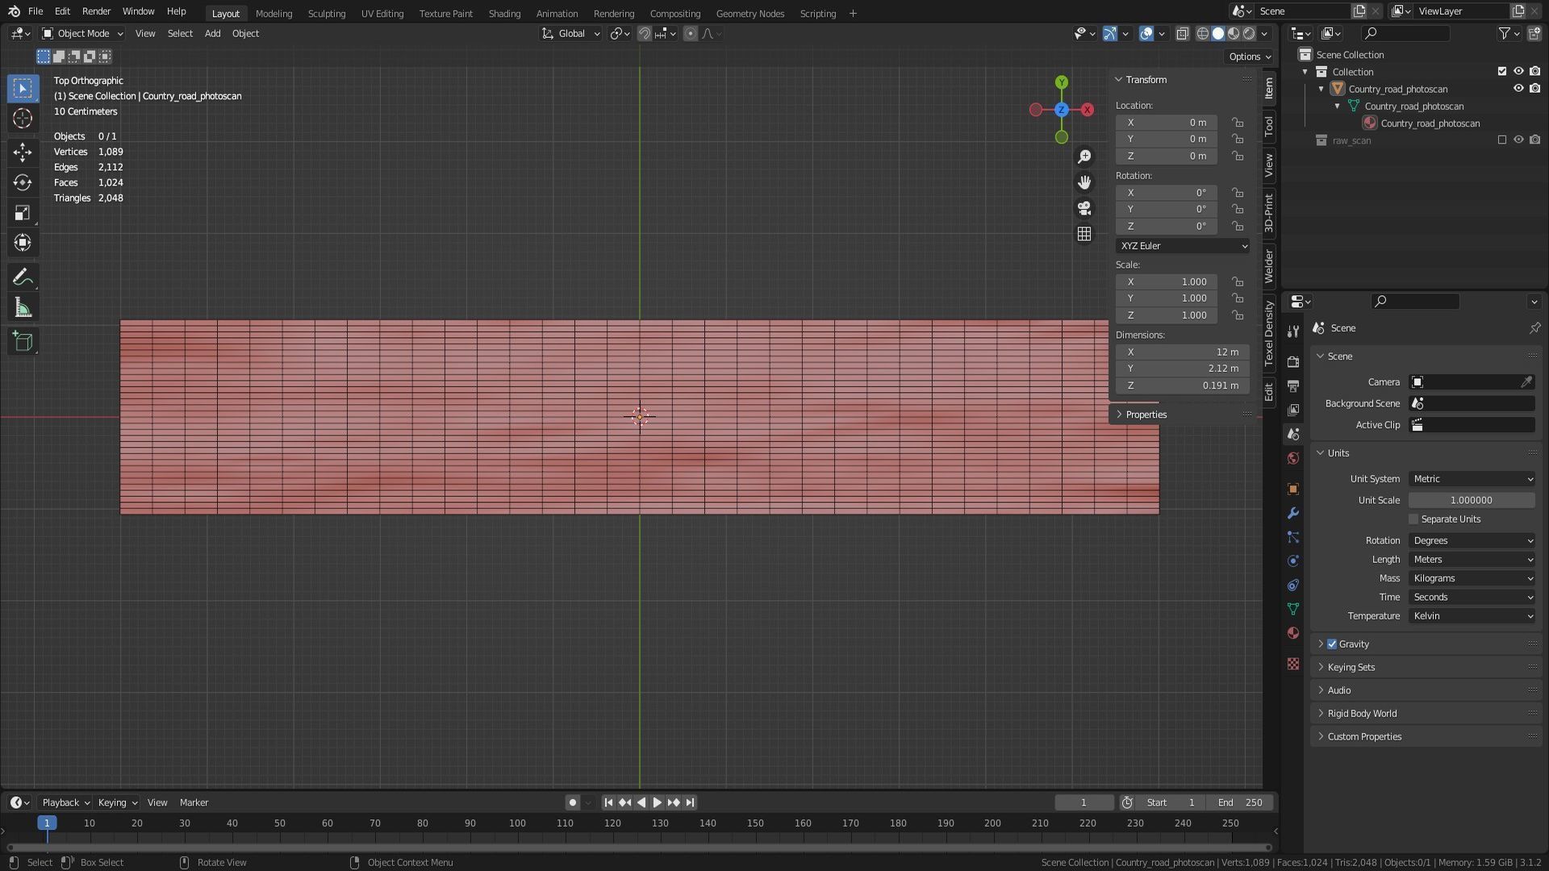
Task: Open the Render menu
Action: pos(96,11)
